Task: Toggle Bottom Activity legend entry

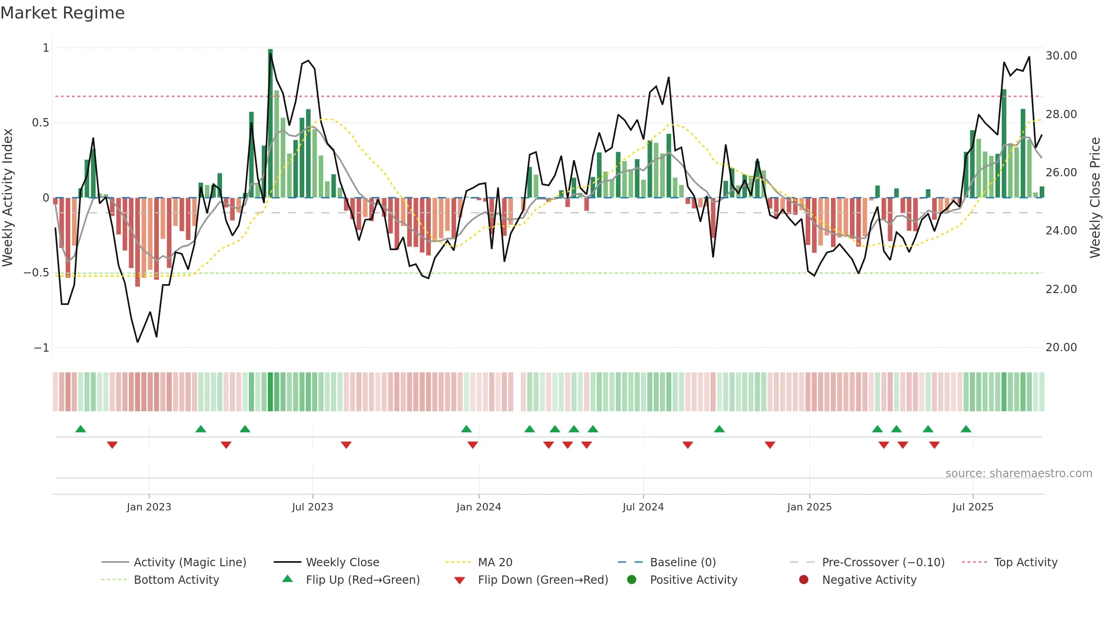Action: pyautogui.click(x=160, y=580)
